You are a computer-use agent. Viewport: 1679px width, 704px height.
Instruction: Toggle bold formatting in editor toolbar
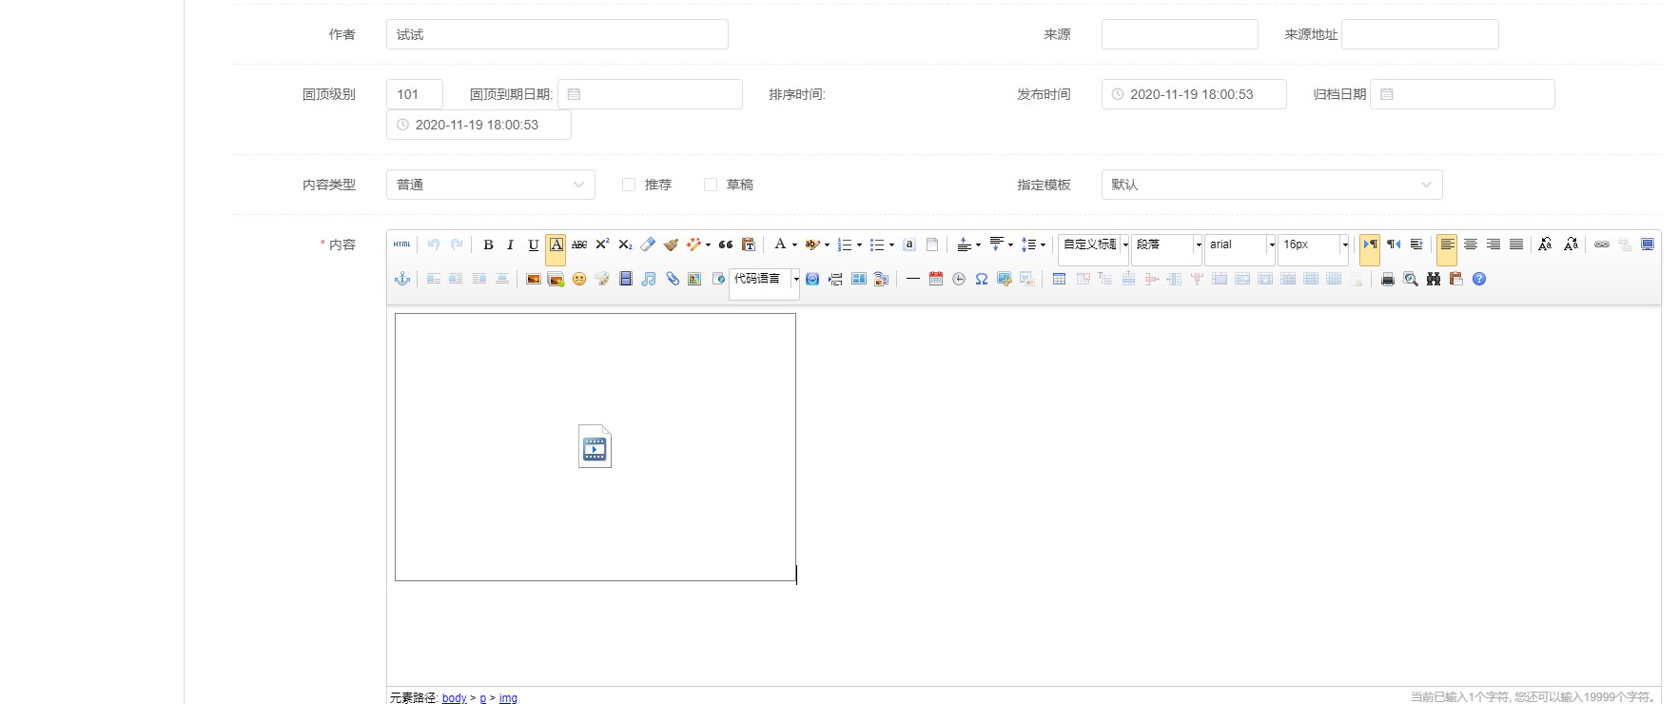488,244
